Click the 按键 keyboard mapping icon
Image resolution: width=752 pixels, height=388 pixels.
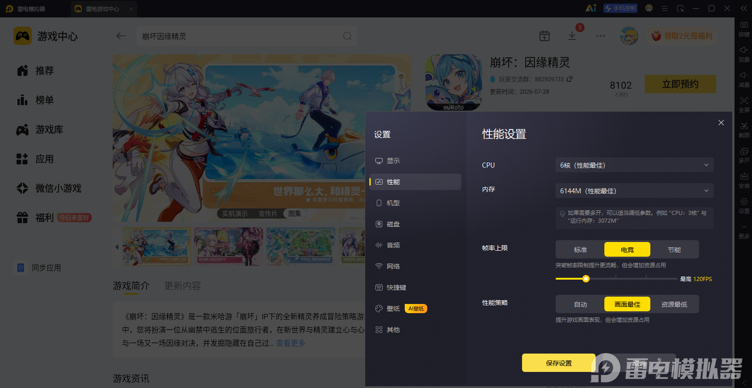744,25
